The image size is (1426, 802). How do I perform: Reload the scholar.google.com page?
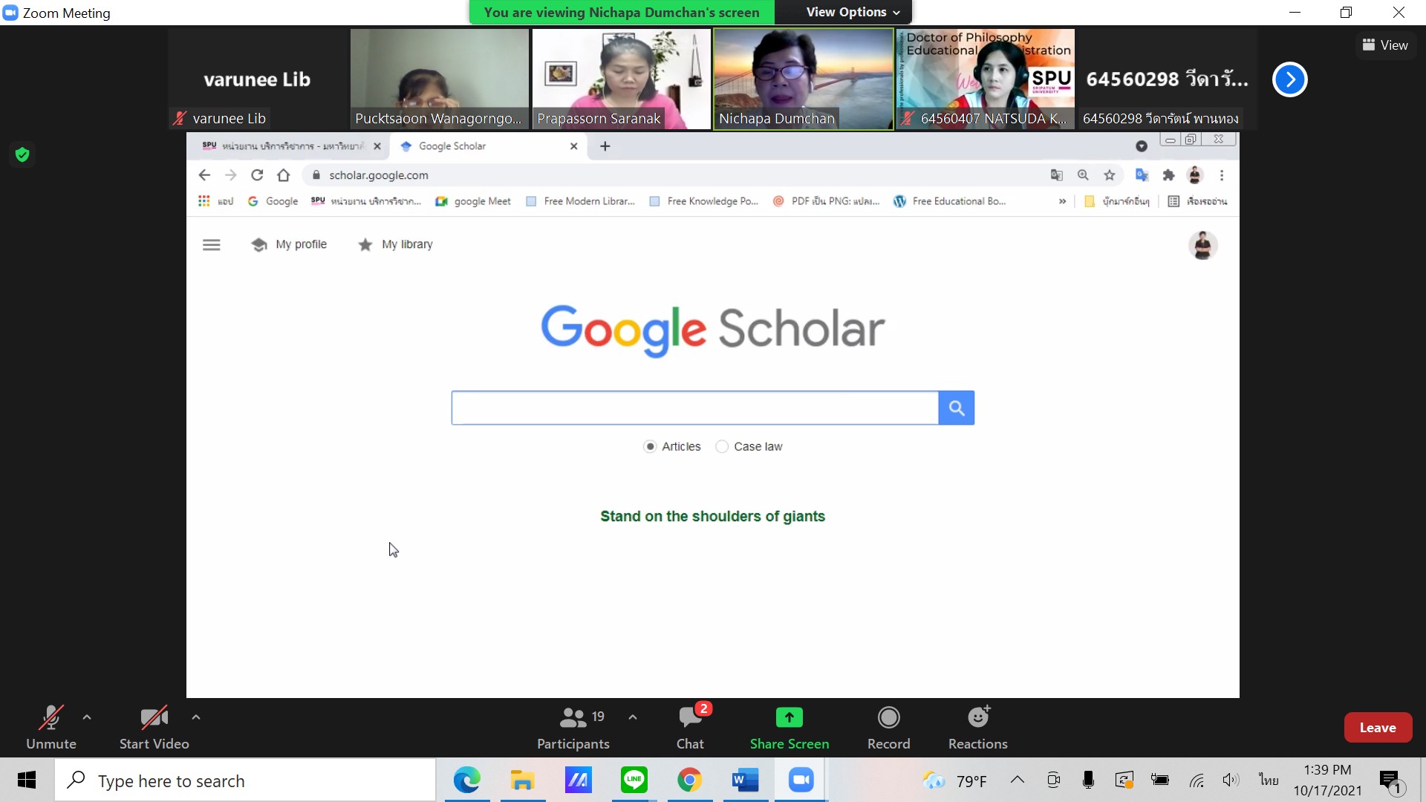click(x=257, y=175)
